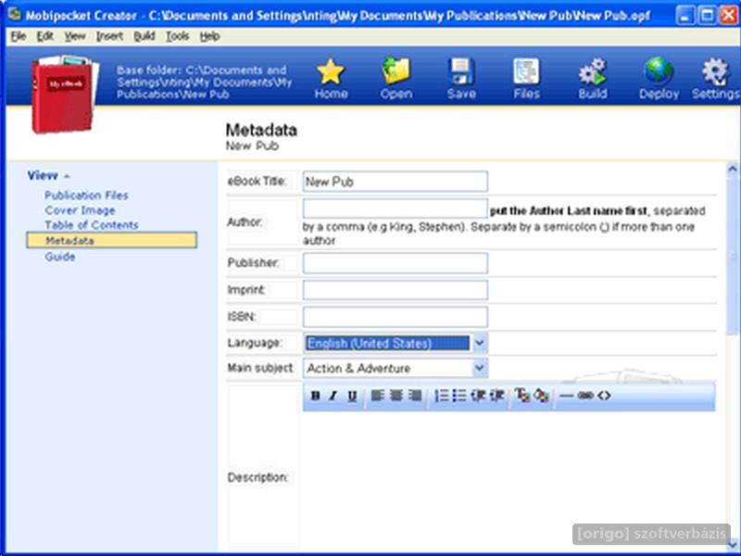
Task: Click the Deploy globe icon
Action: [x=659, y=71]
